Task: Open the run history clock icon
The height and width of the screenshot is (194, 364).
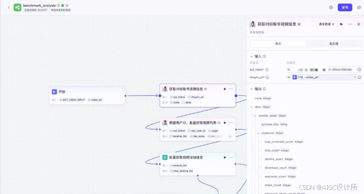Action: [331, 7]
